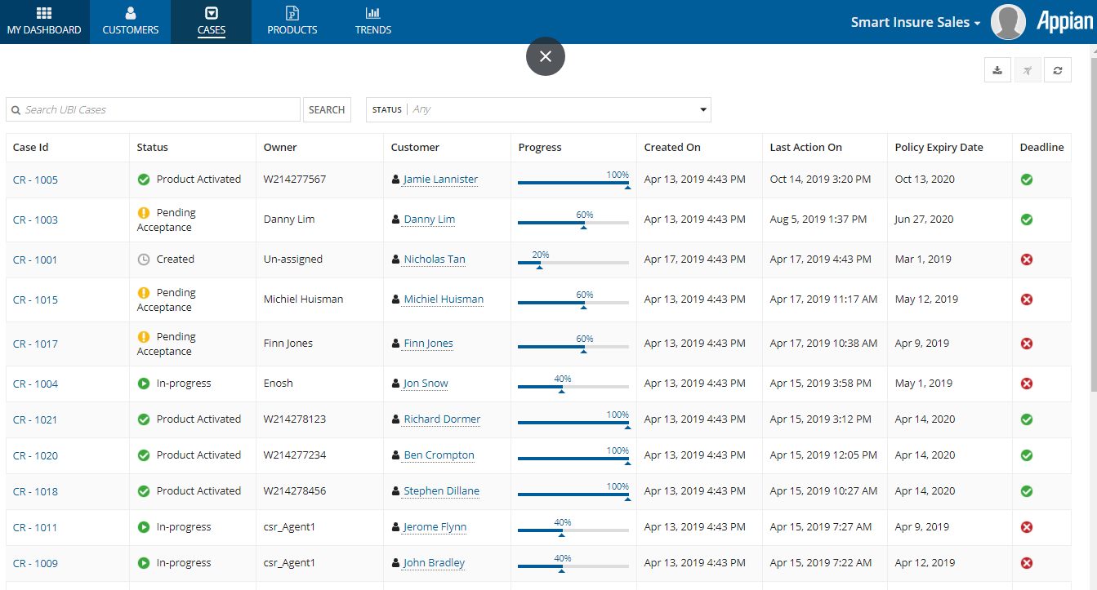The image size is (1097, 590).
Task: Click the refresh icon button
Action: pos(1057,70)
